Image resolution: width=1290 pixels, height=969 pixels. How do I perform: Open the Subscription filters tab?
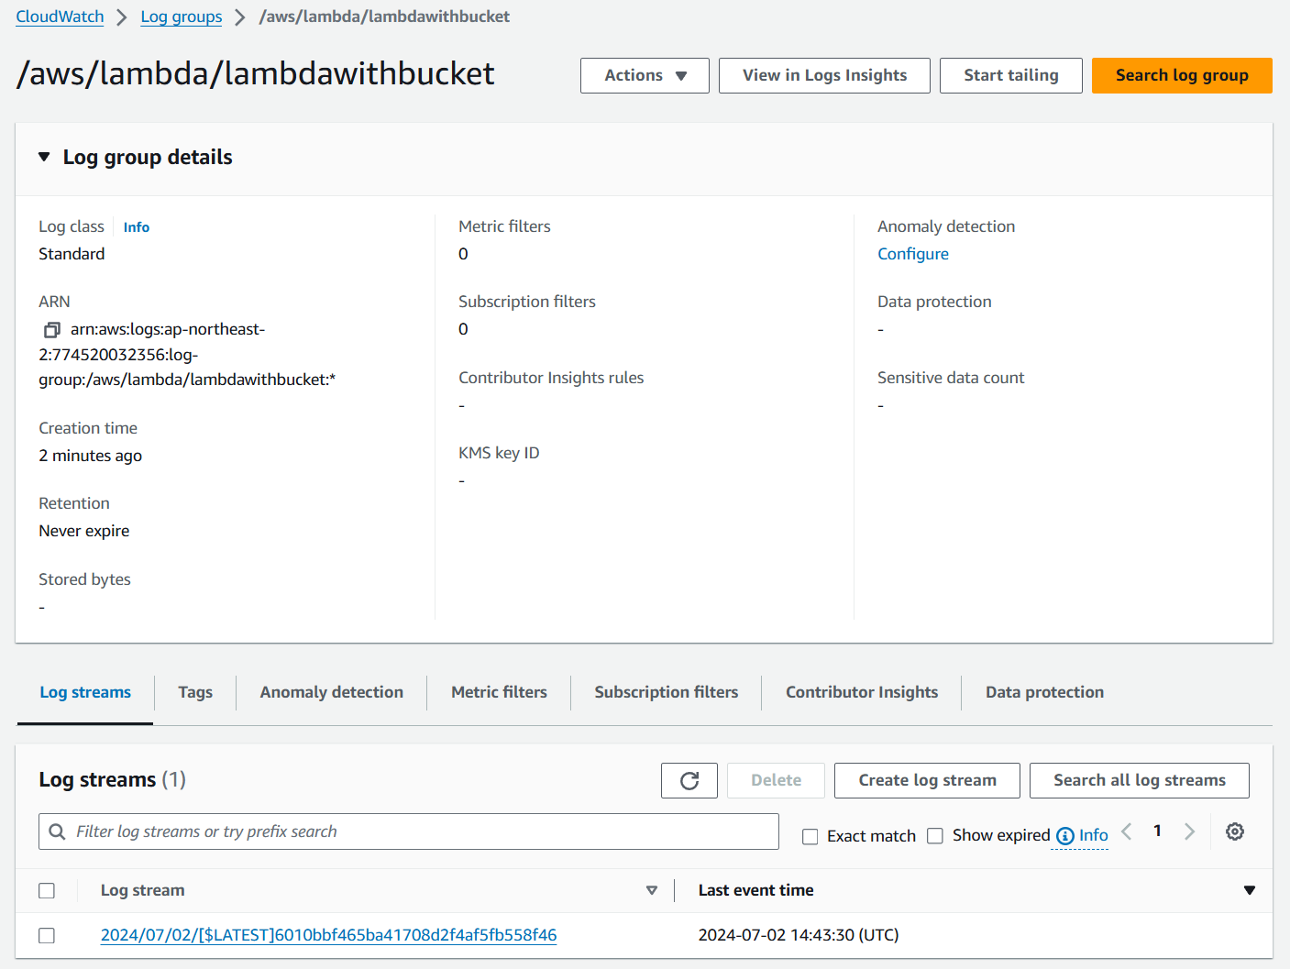(667, 692)
